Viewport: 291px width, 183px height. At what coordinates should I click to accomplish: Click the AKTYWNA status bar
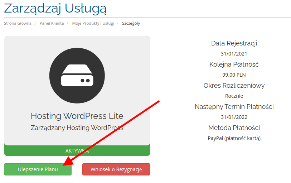(77, 151)
